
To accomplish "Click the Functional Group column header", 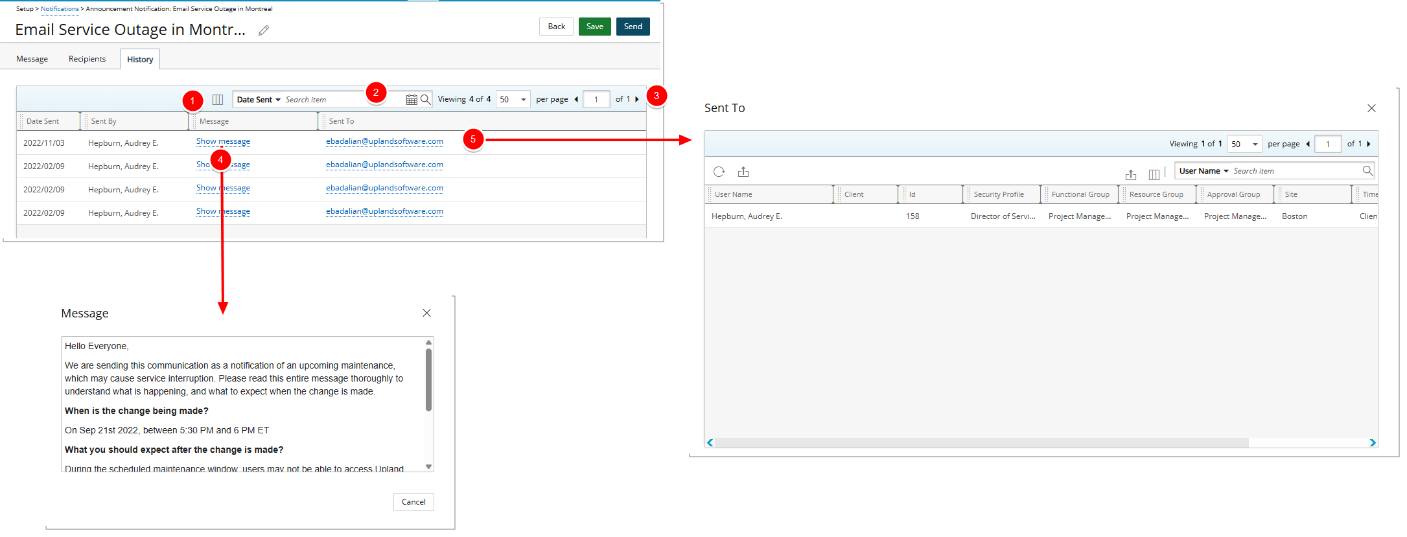I will click(1081, 194).
